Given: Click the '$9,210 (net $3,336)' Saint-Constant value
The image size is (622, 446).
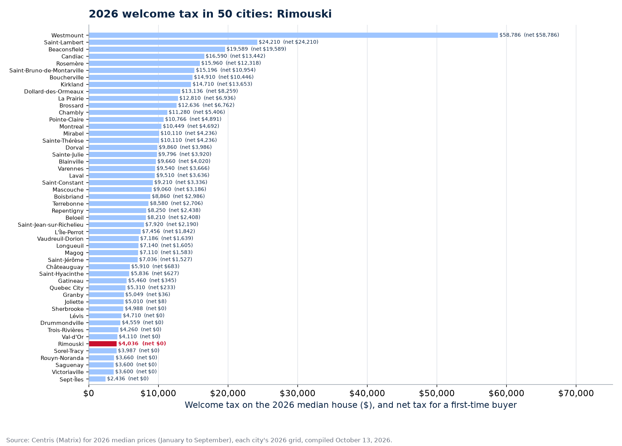Looking at the screenshot, I should click(181, 182).
